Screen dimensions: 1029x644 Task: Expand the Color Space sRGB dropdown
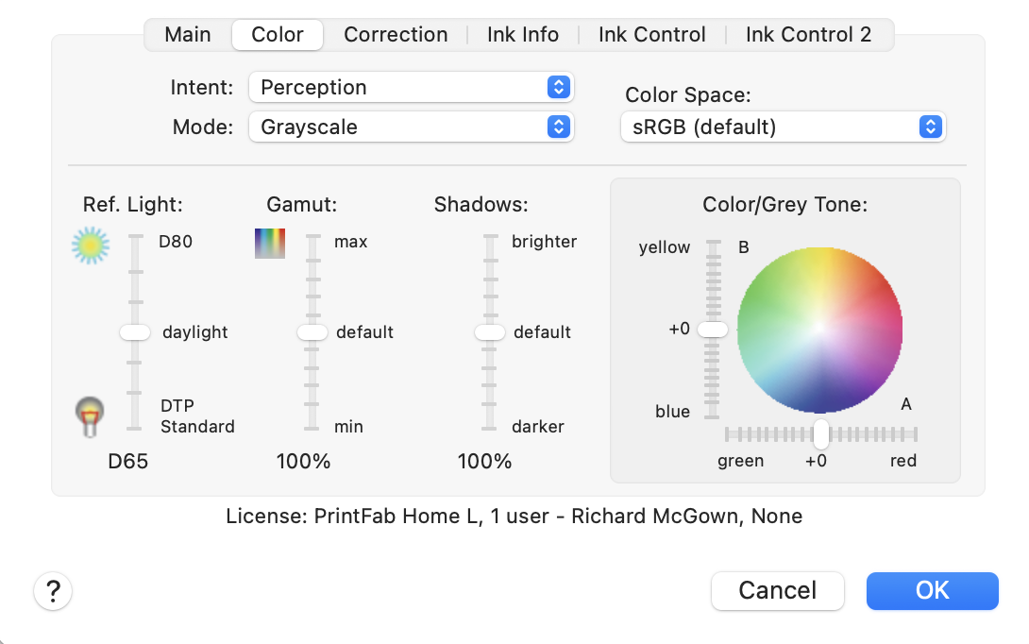pos(783,127)
